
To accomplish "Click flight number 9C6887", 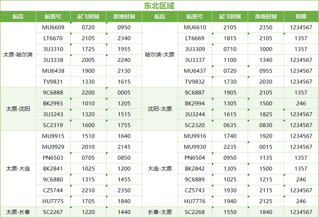I will (195, 93).
